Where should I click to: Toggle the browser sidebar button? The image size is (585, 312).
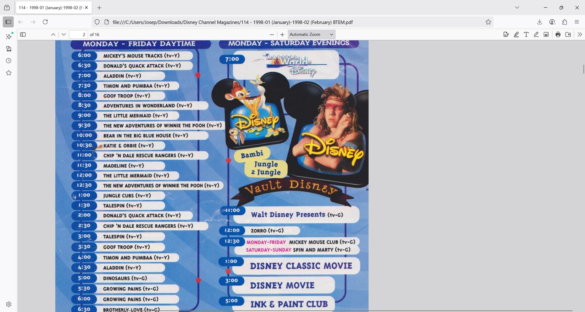8,22
